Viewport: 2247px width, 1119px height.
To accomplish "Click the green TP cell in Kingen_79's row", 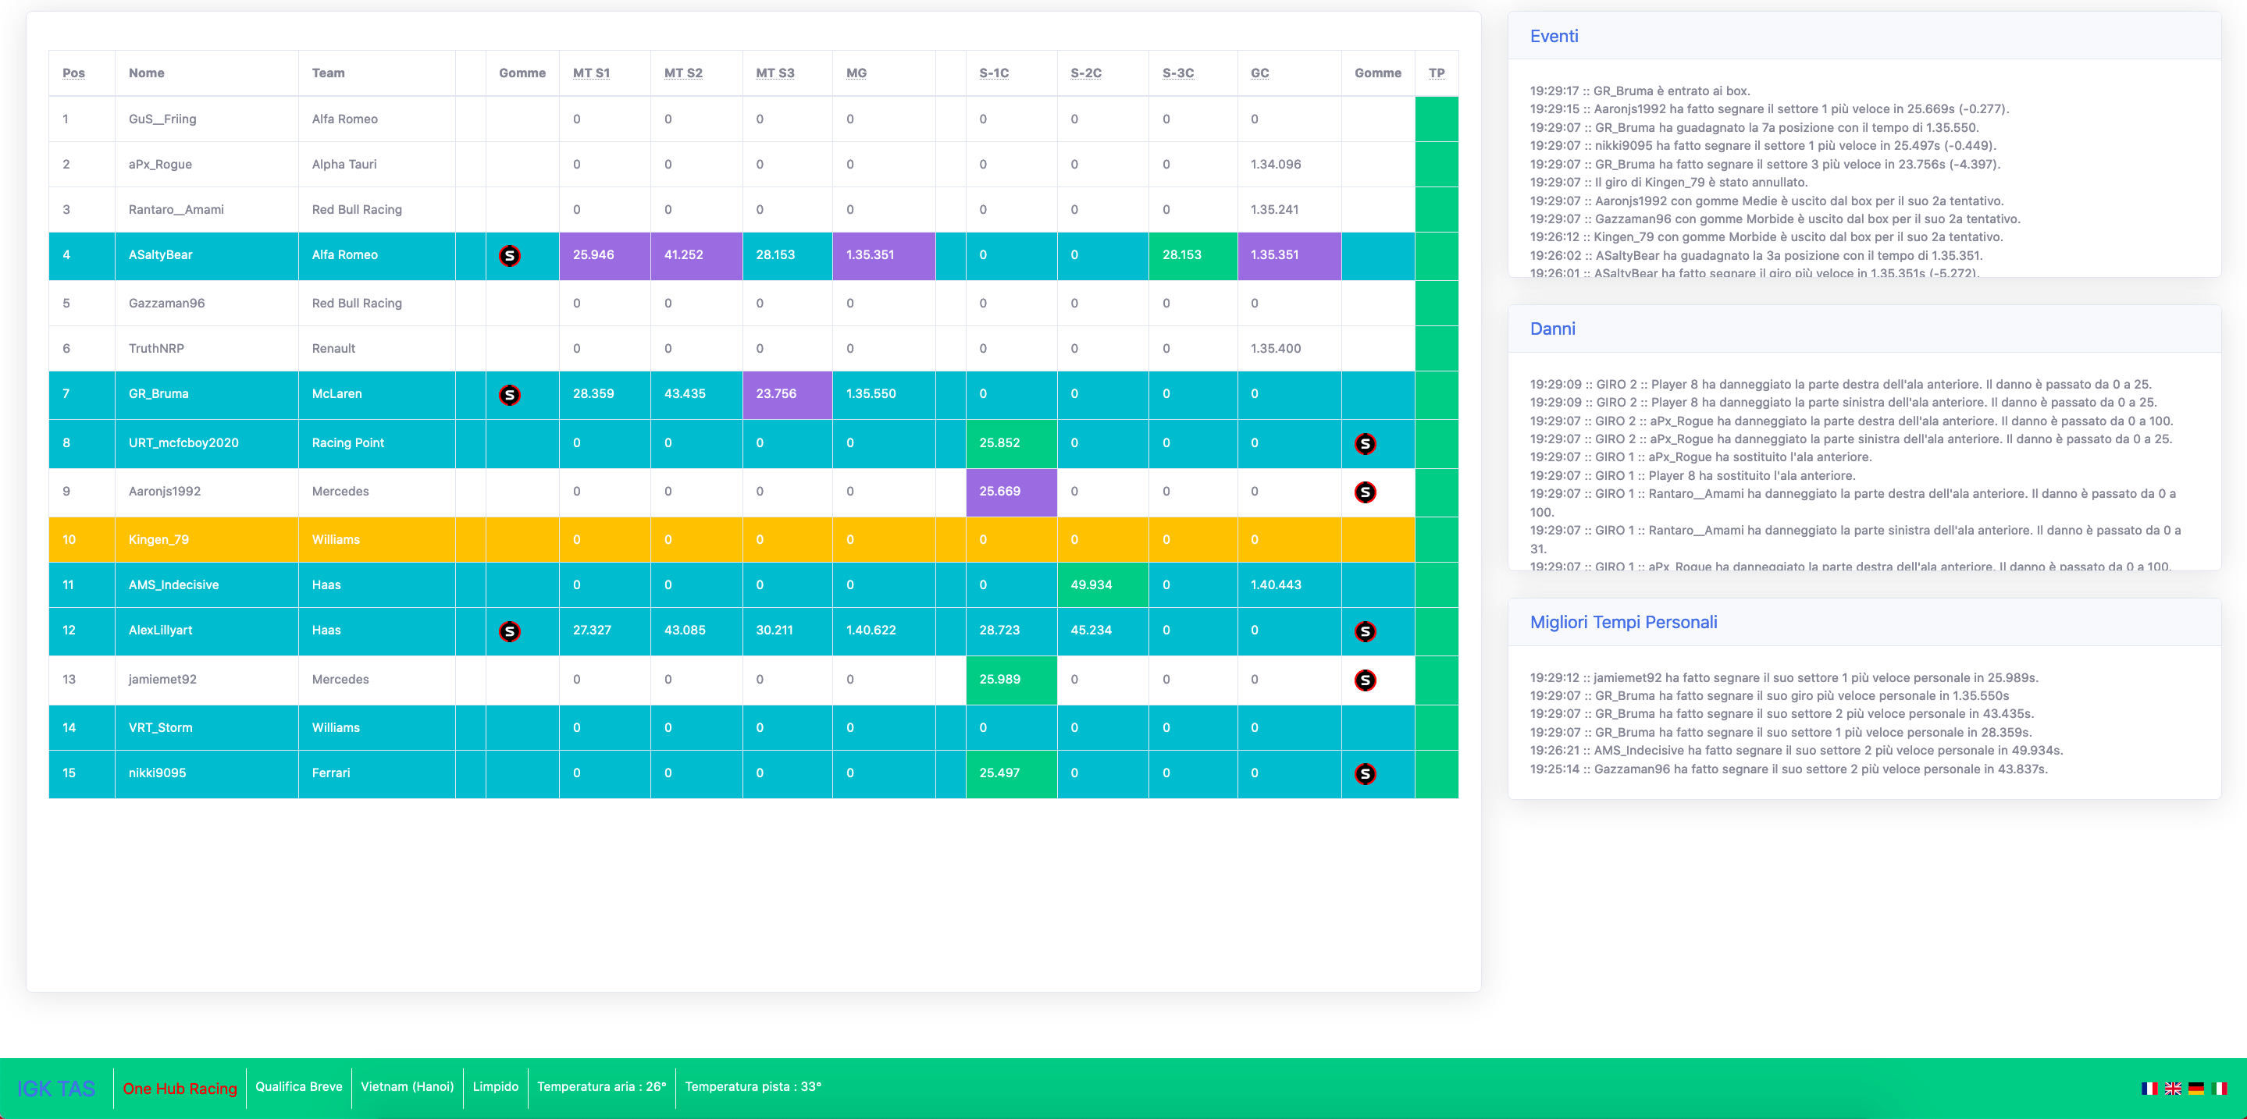I will pos(1436,539).
